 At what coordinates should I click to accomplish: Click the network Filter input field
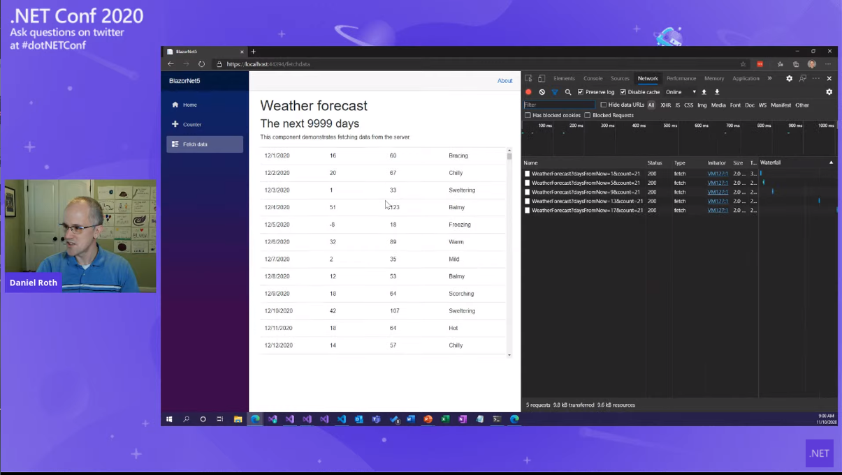pos(559,105)
